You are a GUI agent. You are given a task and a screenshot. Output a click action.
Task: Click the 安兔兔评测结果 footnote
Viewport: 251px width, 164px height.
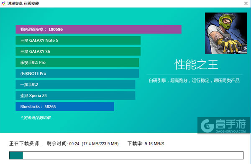[36, 118]
